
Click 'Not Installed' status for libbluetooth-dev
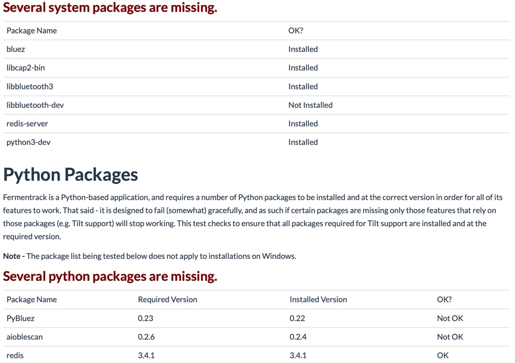[310, 105]
